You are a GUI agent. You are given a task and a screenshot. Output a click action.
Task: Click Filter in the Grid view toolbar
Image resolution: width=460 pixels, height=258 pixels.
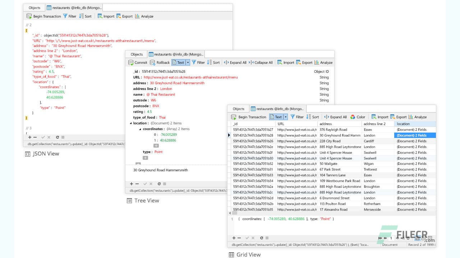pos(297,117)
